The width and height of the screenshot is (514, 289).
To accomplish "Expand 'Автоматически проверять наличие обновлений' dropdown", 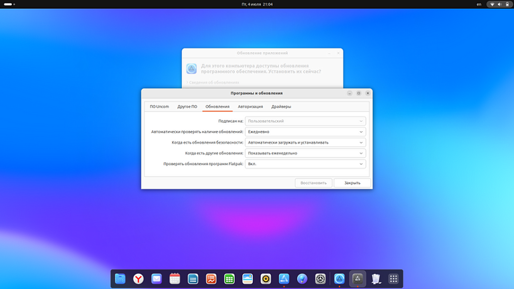I will [x=305, y=132].
